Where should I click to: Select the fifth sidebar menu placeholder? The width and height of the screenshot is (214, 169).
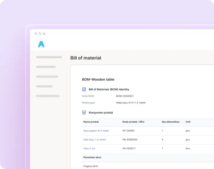(48, 96)
